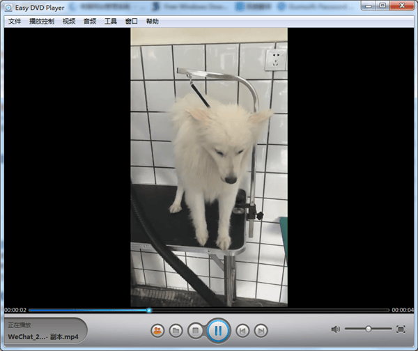Open the 文件 menu
The image size is (418, 351).
point(15,22)
